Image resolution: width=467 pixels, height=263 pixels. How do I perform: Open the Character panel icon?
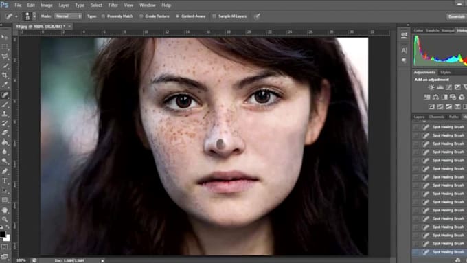pos(404,51)
